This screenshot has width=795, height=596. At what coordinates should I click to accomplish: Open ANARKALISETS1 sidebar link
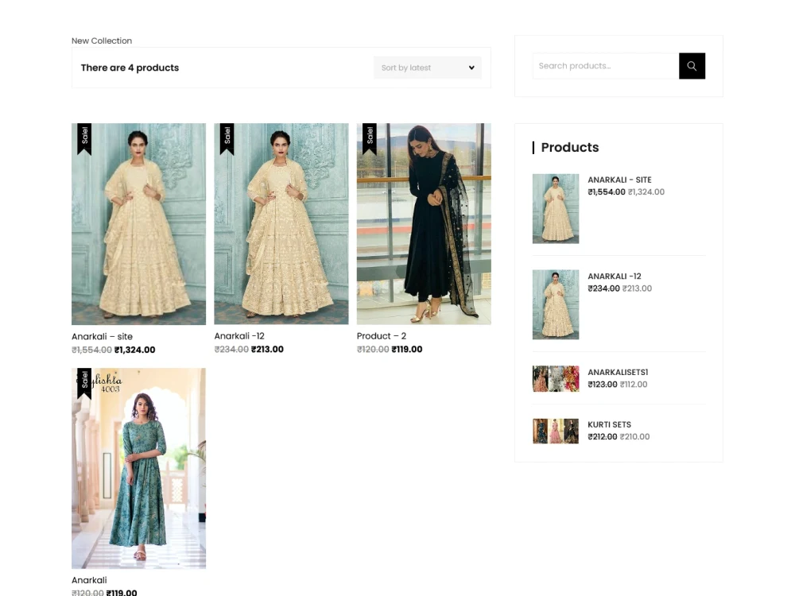pyautogui.click(x=618, y=372)
